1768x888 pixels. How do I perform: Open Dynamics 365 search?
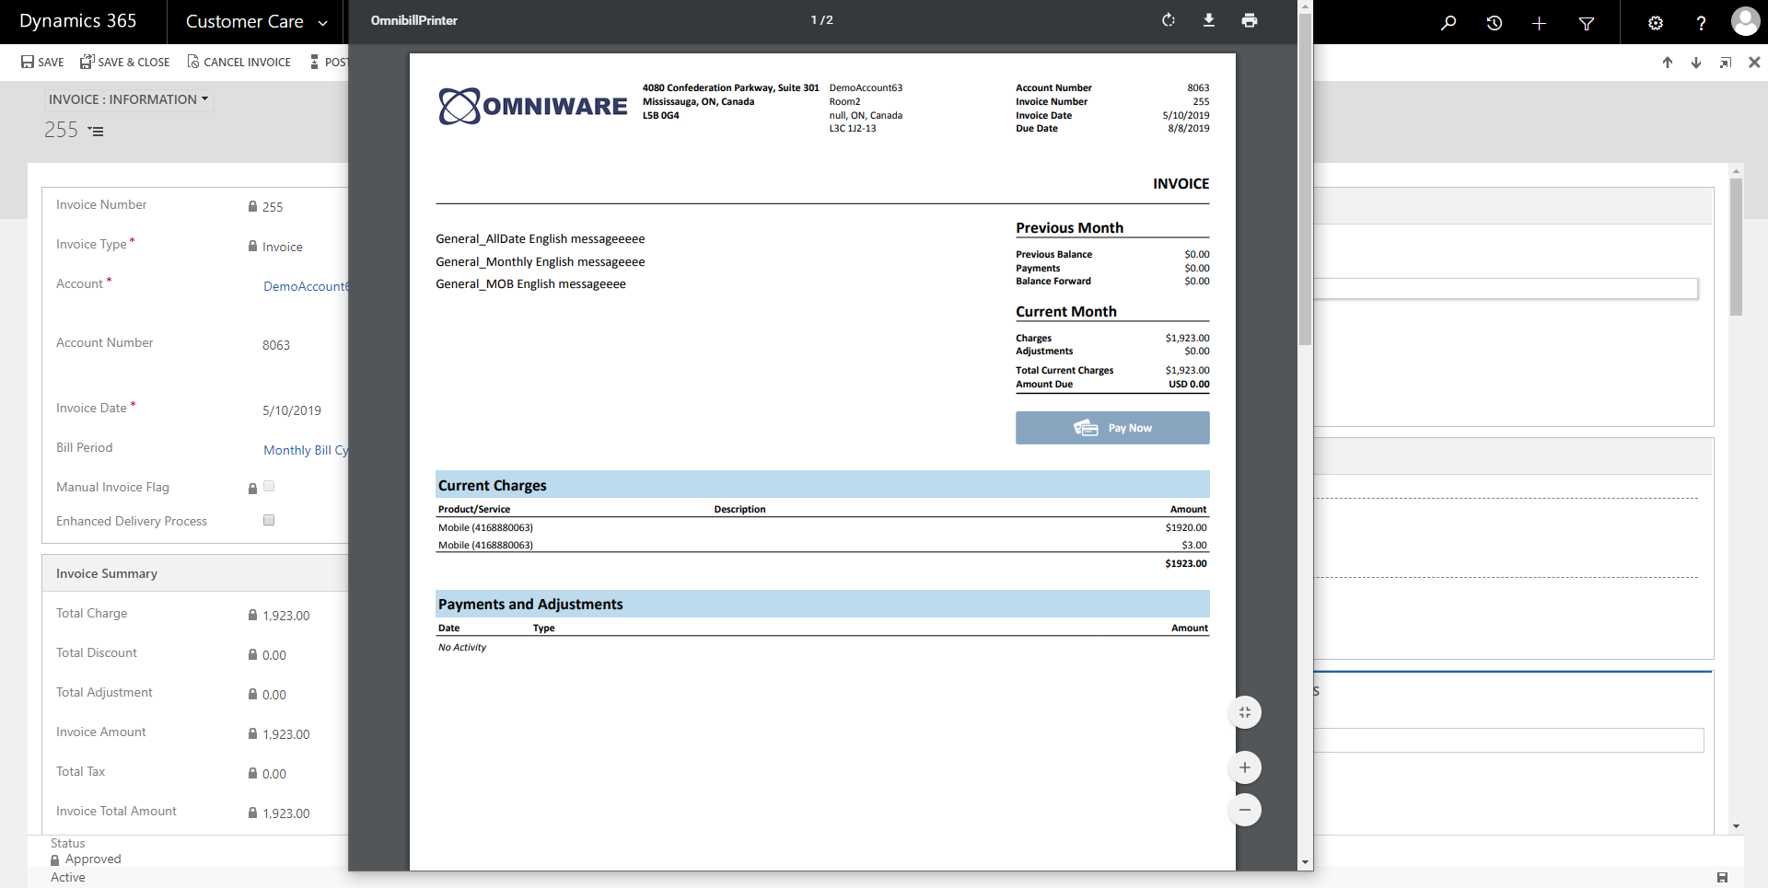(1448, 22)
